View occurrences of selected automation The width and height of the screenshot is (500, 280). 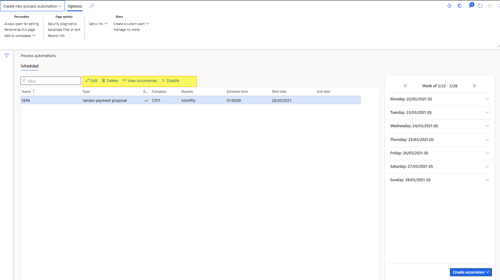pos(139,81)
